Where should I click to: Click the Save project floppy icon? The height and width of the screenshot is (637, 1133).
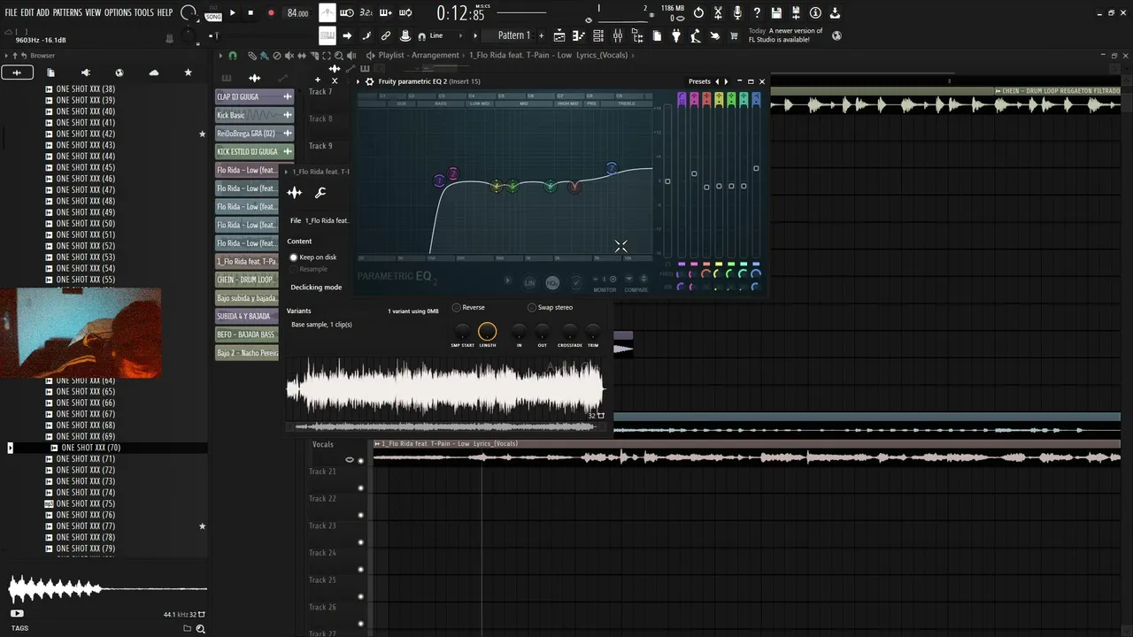pos(775,13)
